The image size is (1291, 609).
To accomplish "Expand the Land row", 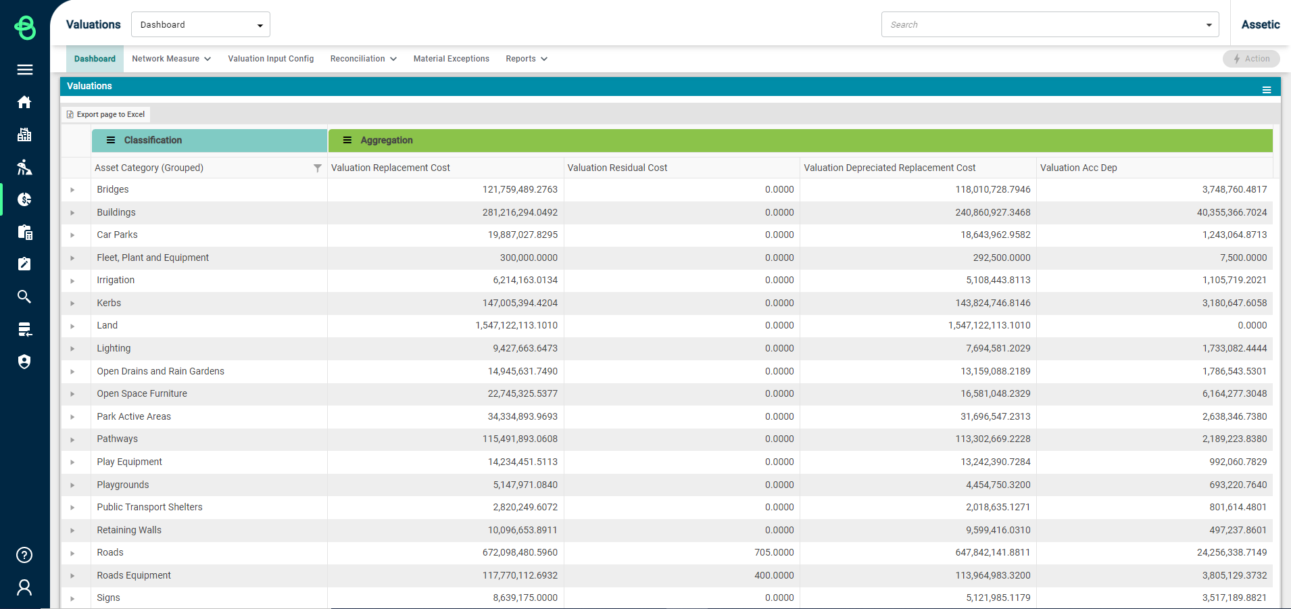I will click(x=72, y=326).
